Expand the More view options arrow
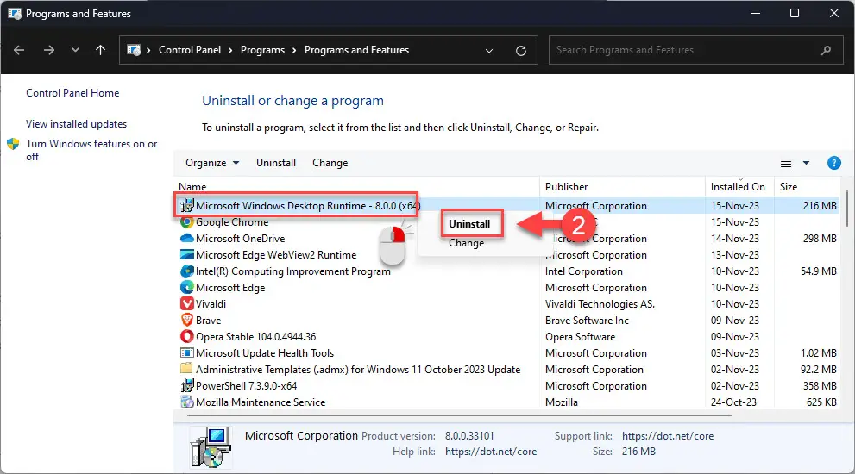Viewport: 855px width, 474px height. (806, 163)
